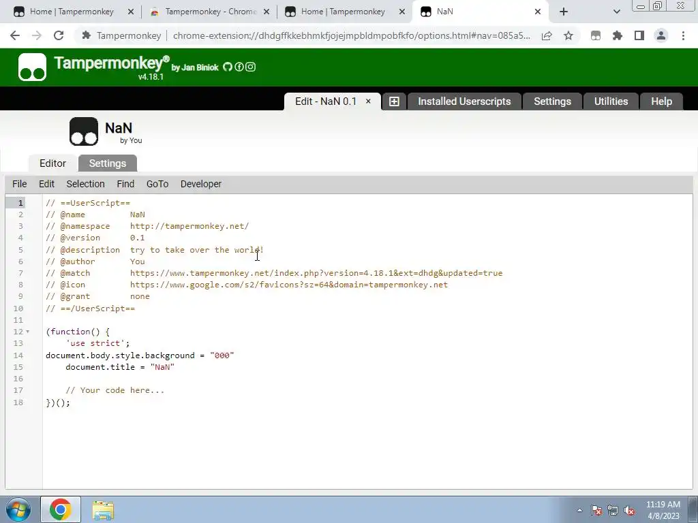Open the Find menu
This screenshot has width=698, height=523.
(125, 184)
